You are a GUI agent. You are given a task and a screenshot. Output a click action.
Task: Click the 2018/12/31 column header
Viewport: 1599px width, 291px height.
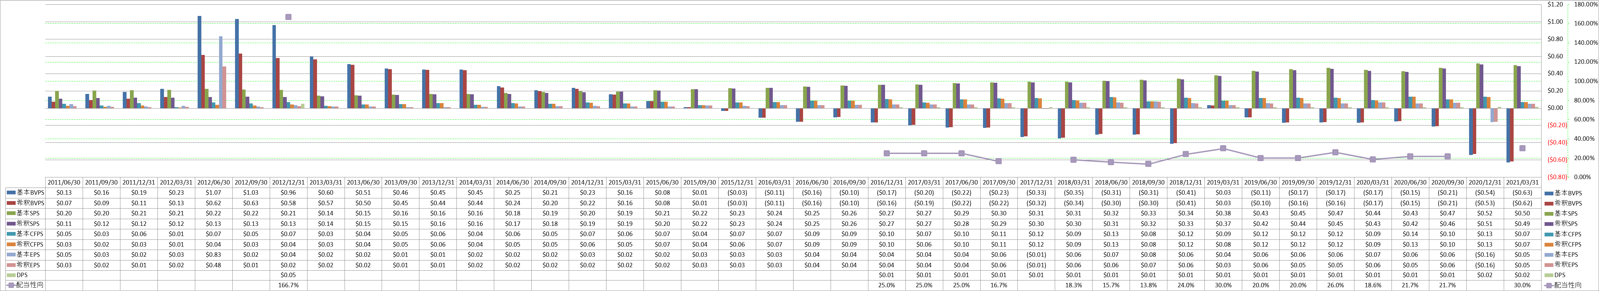coord(1186,183)
